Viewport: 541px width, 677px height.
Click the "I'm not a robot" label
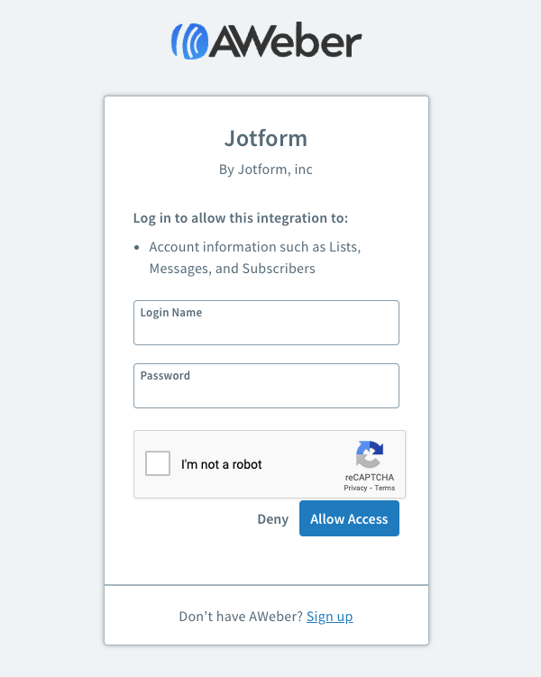(x=222, y=464)
